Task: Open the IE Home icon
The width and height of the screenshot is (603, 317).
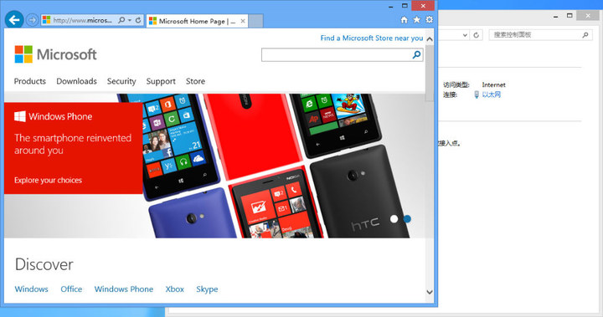Action: pyautogui.click(x=405, y=20)
